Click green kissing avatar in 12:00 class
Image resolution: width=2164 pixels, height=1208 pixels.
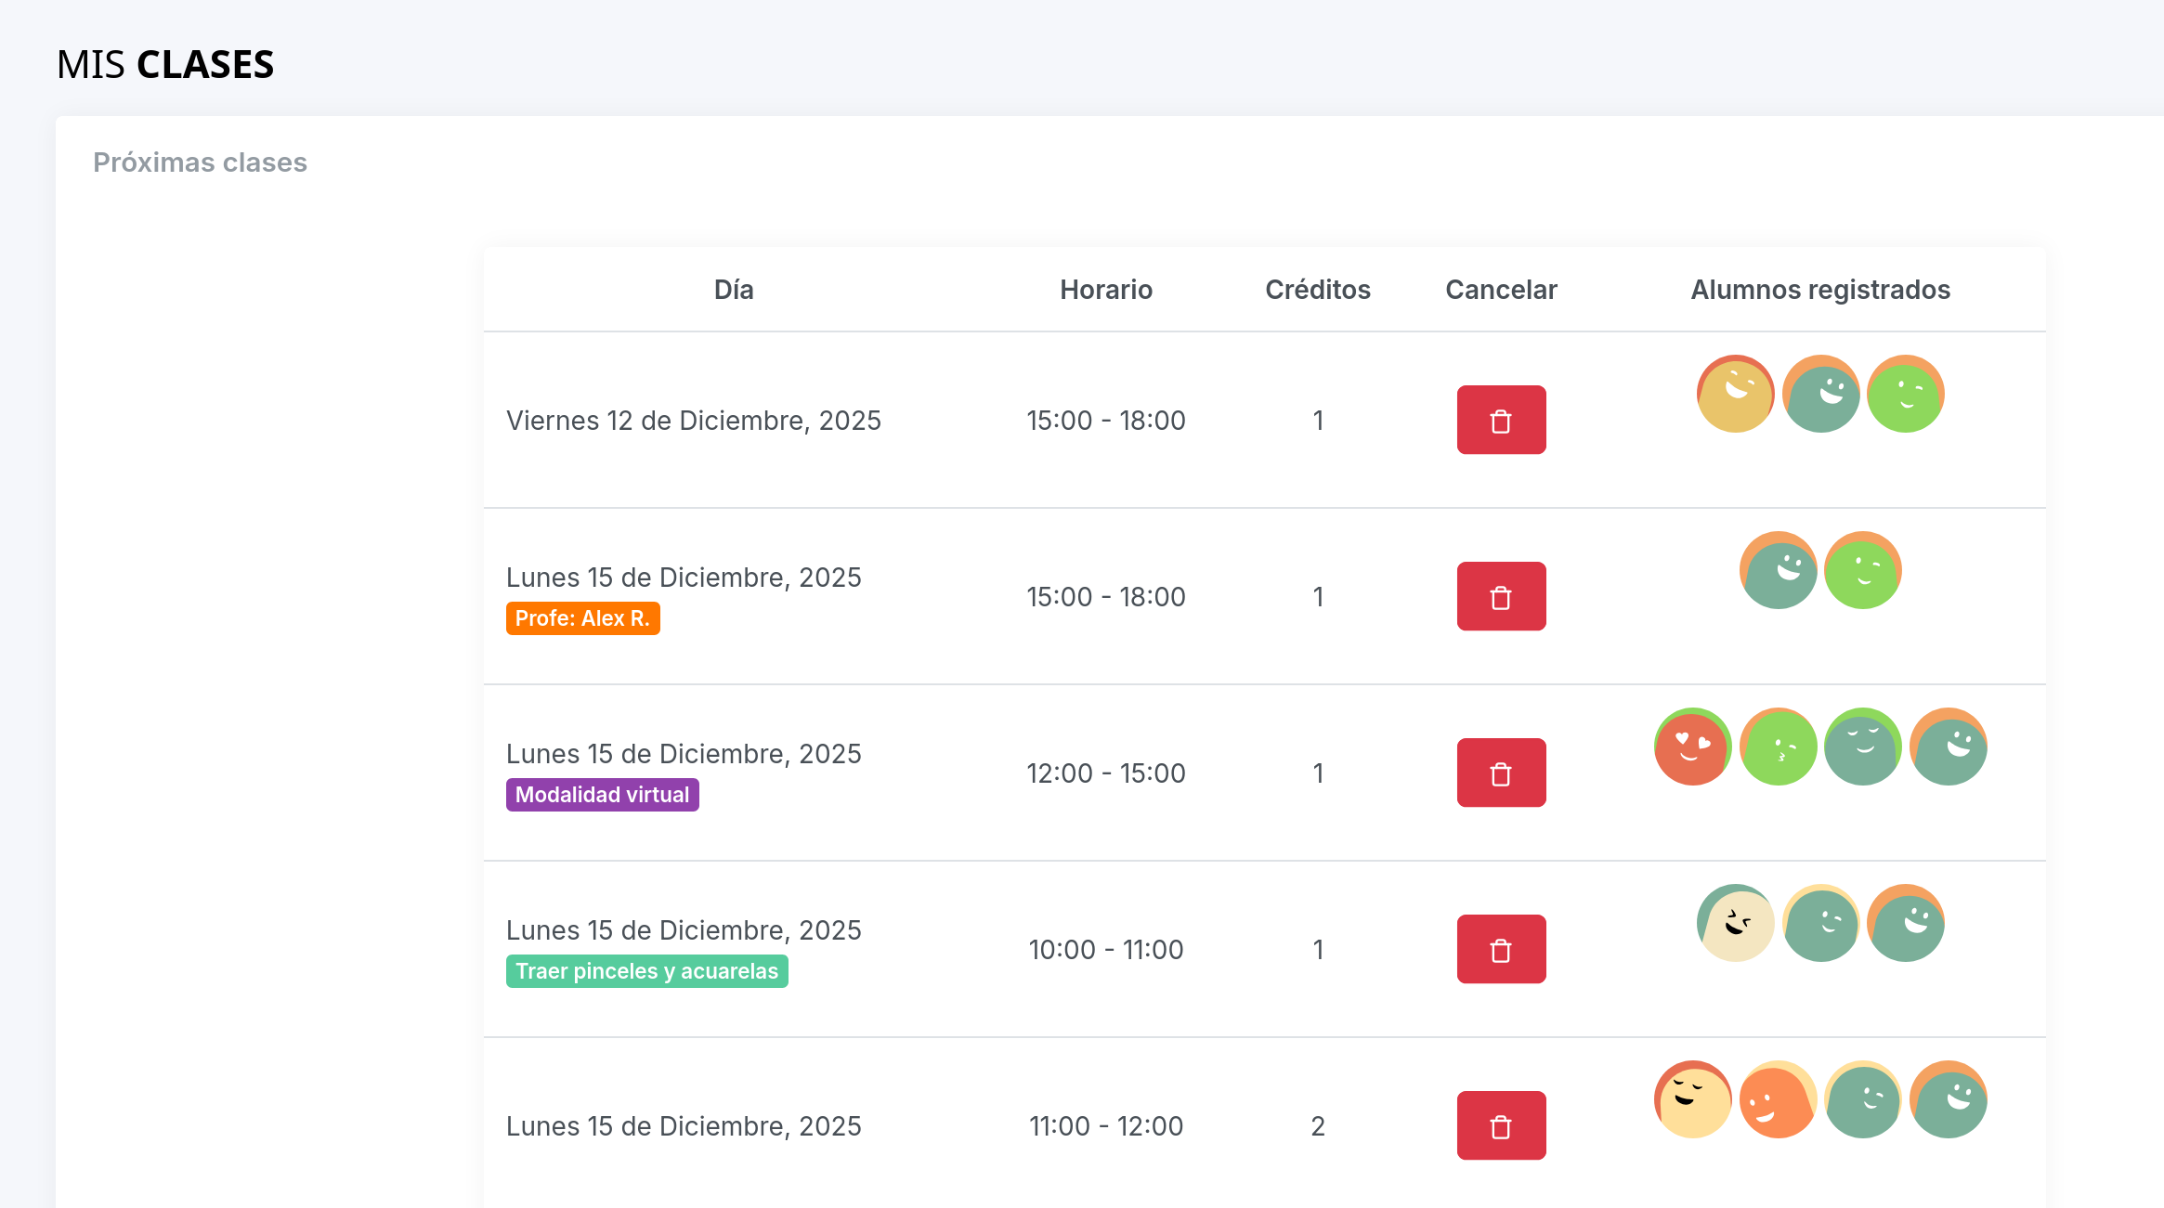pos(1778,747)
